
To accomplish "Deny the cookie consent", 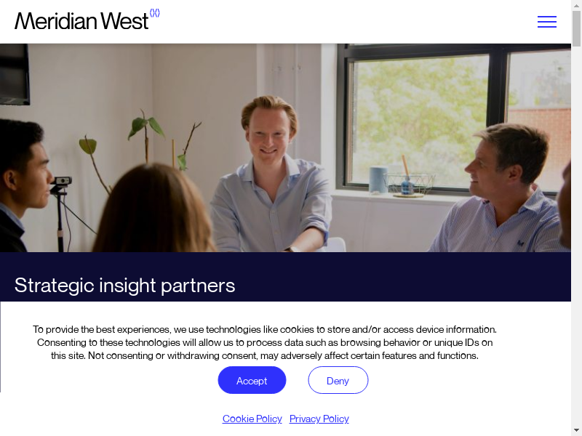I will click(338, 380).
